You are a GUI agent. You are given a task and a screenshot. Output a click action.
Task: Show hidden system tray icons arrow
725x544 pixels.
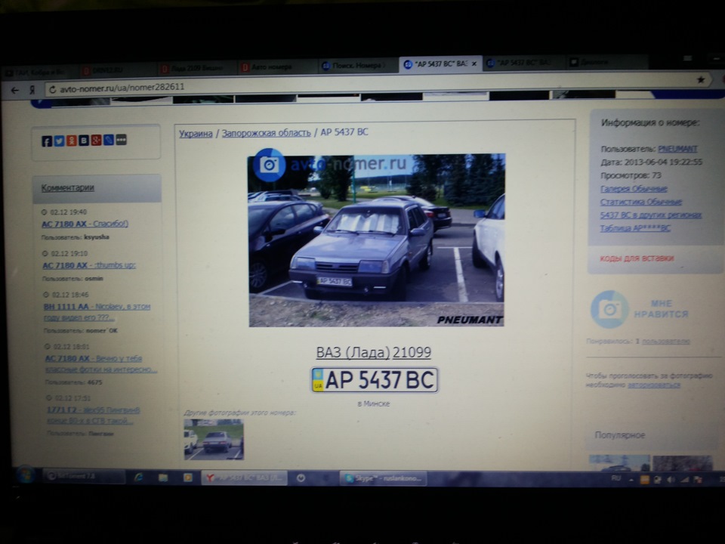click(x=631, y=479)
